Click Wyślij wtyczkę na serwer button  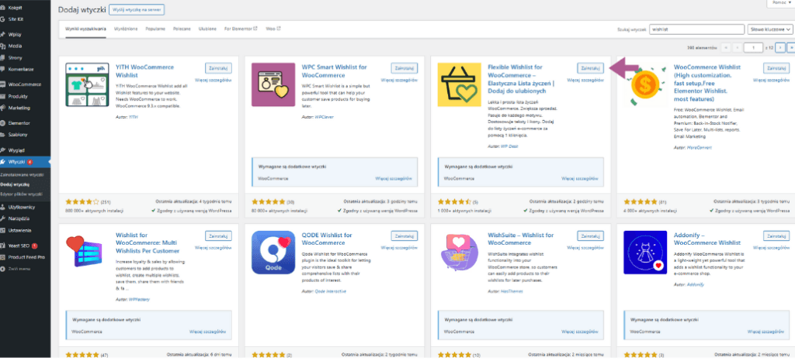click(137, 9)
